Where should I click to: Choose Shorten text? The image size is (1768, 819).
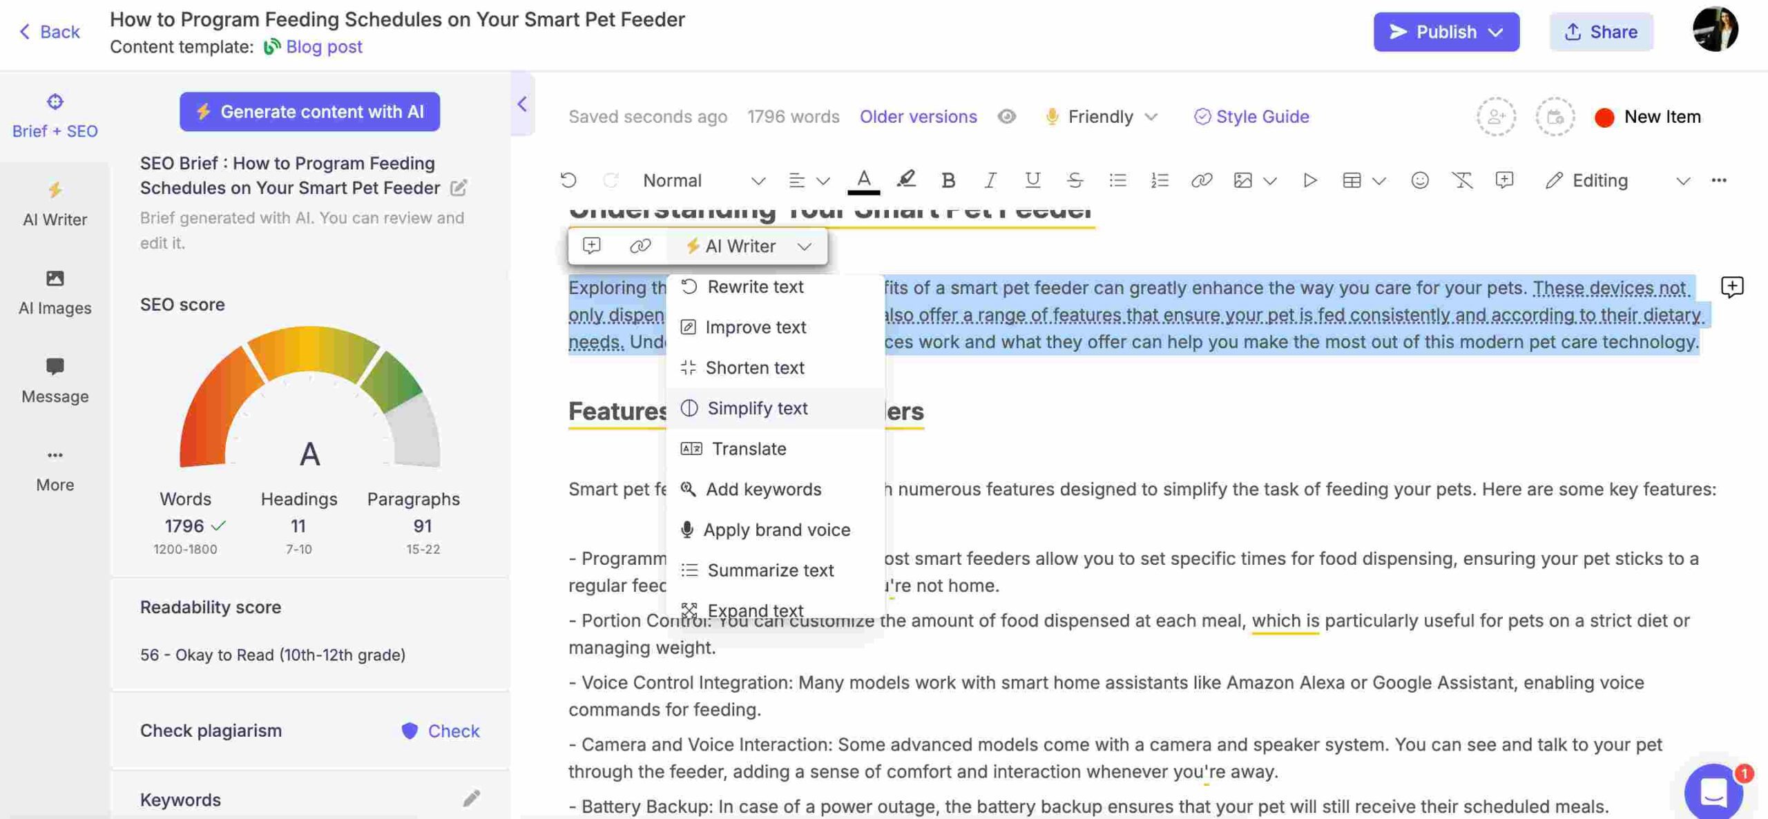(x=776, y=367)
